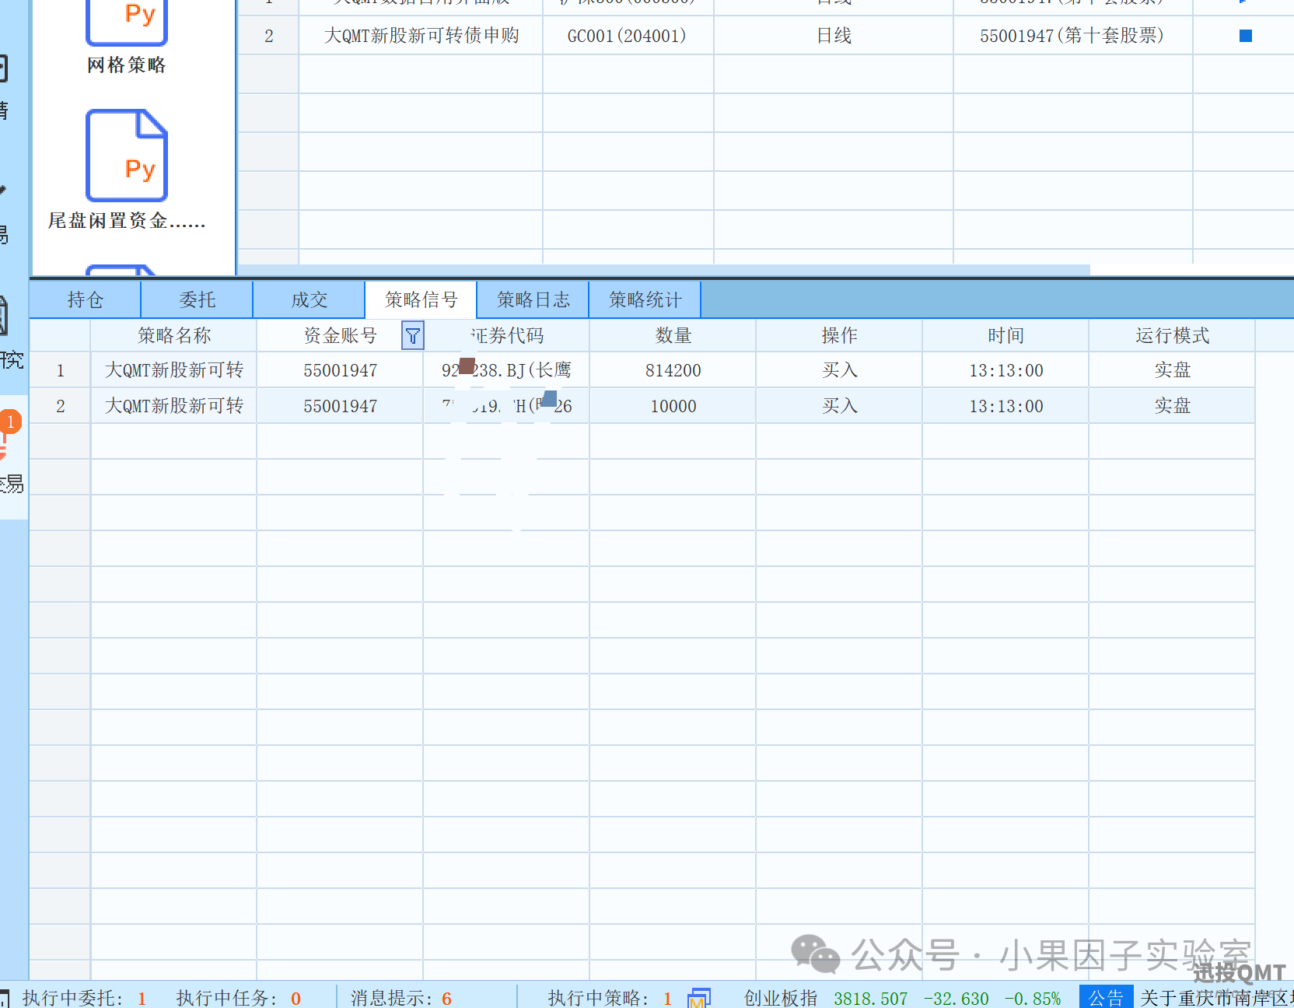Select the strategy name in signal row 1
This screenshot has height=1008, width=1294.
pos(174,370)
